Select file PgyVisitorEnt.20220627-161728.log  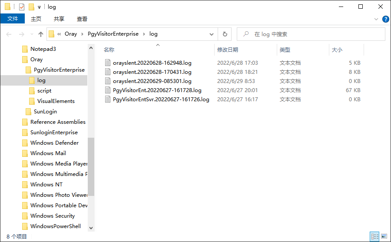click(157, 90)
